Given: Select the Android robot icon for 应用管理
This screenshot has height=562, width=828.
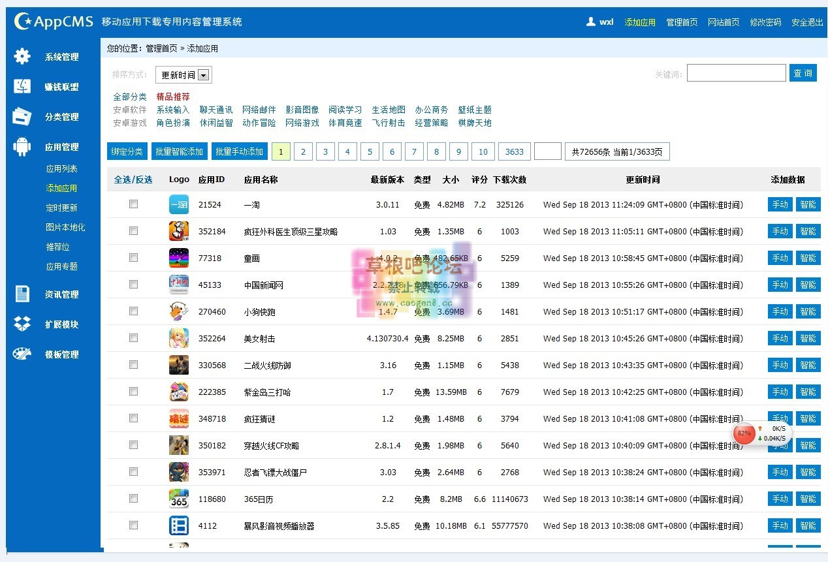Looking at the screenshot, I should 22,147.
